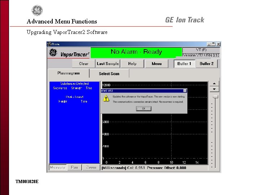Click the Pressure Offset: 0.000 readout
Image resolution: width=260 pixels, height=195 pixels.
click(x=166, y=168)
